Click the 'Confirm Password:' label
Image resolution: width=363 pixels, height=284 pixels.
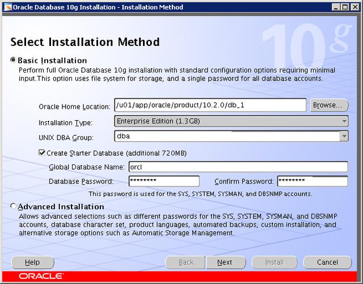(244, 181)
